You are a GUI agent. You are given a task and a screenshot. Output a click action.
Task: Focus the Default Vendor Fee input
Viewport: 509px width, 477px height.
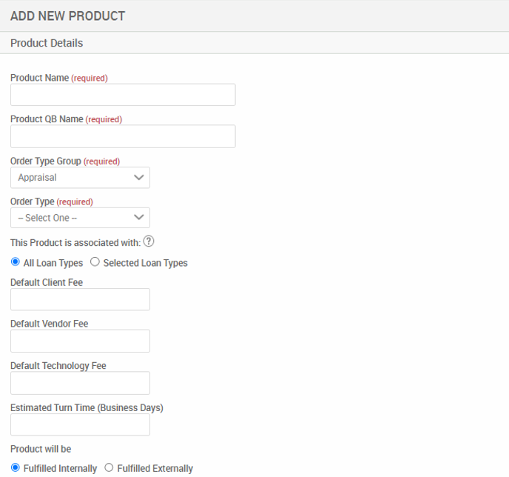[x=80, y=341]
